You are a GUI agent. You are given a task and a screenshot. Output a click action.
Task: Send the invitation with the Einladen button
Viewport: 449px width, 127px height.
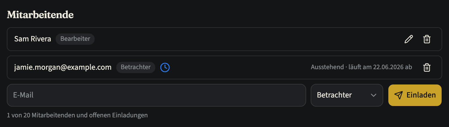click(415, 95)
